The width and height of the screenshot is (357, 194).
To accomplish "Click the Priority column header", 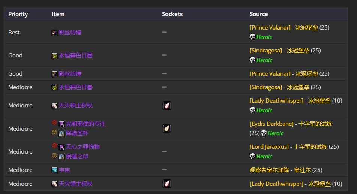I will (18, 14).
